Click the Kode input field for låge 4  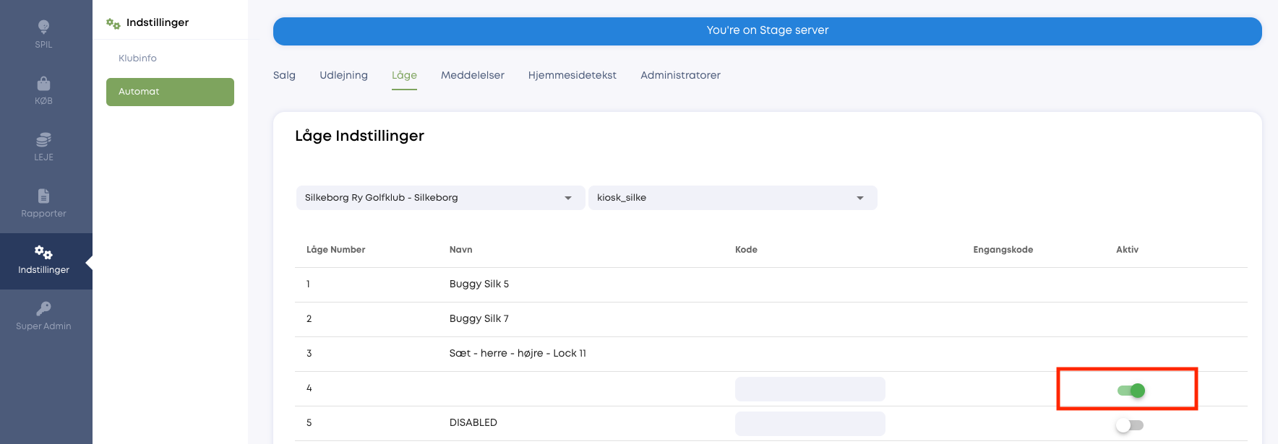(x=810, y=389)
